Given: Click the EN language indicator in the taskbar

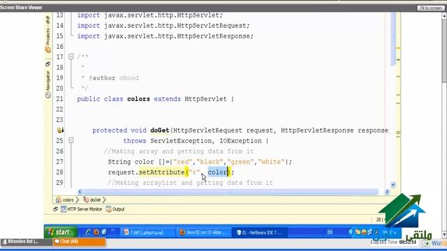Looking at the screenshot, I should [x=330, y=232].
